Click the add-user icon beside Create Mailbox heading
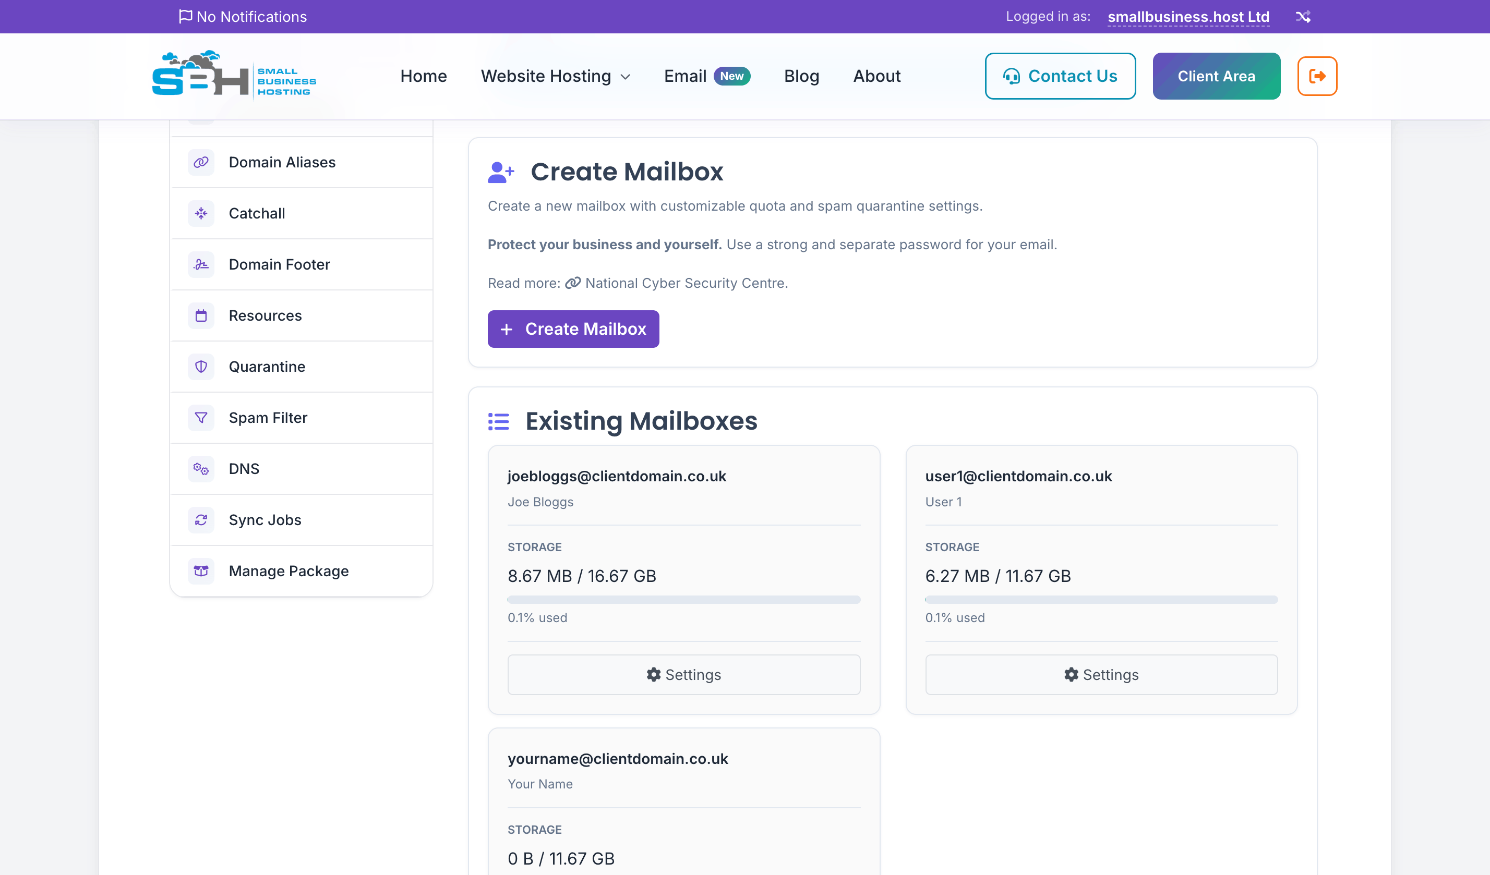Screen dimensions: 1490x875 [501, 173]
